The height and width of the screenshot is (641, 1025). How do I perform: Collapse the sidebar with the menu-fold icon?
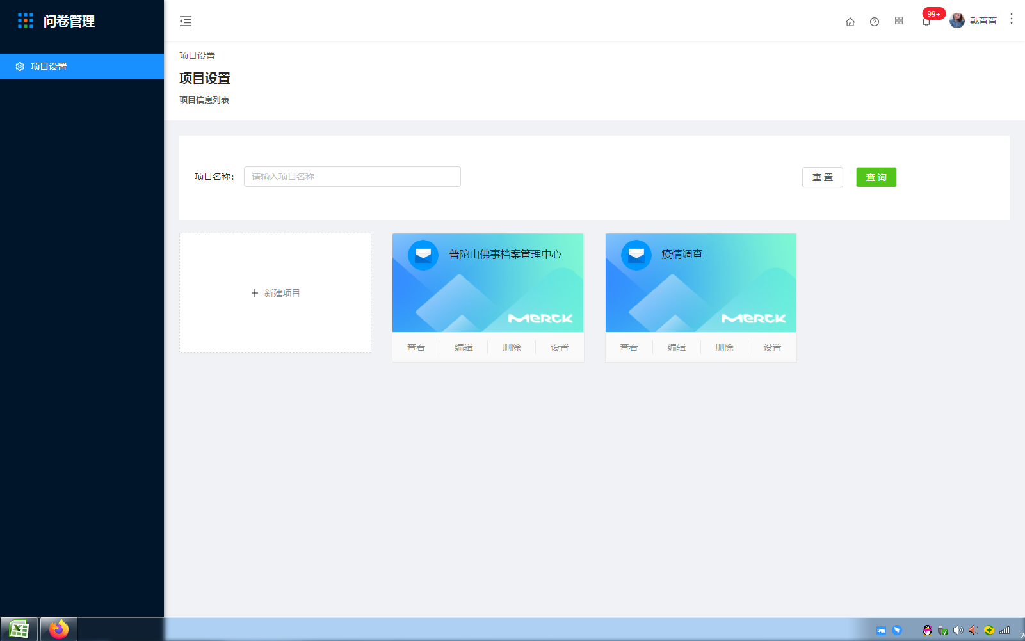(186, 21)
